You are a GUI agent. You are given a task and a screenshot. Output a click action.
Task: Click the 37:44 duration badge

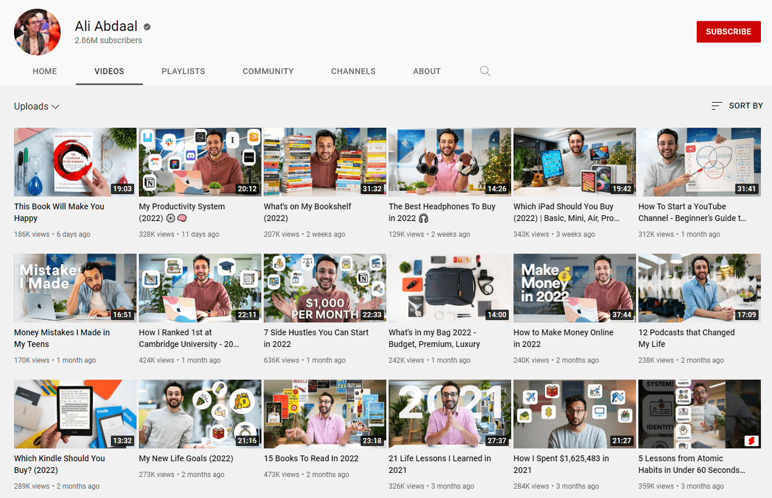coord(622,315)
